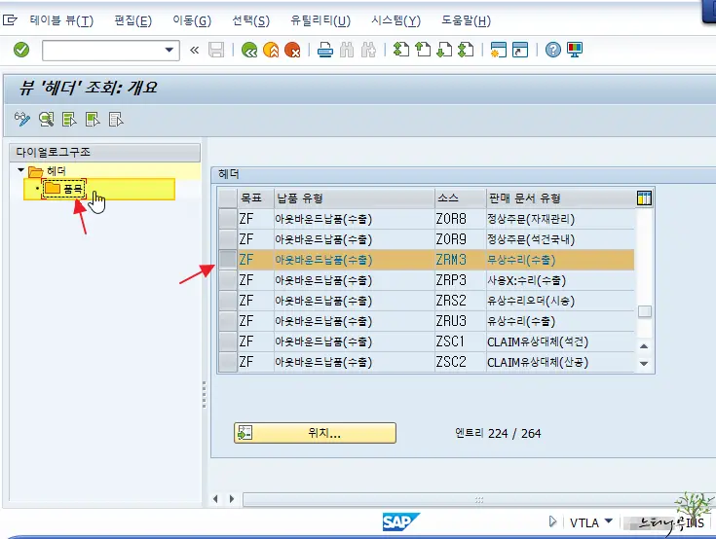Select row checkbox for ZOR8 정상주문(자재관리)
The width and height of the screenshot is (716, 539).
227,219
